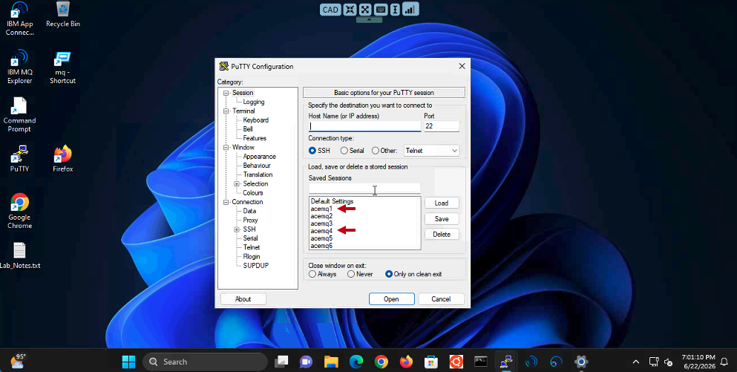This screenshot has height=372, width=737.
Task: Collapse the Terminal category tree node
Action: [x=226, y=111]
